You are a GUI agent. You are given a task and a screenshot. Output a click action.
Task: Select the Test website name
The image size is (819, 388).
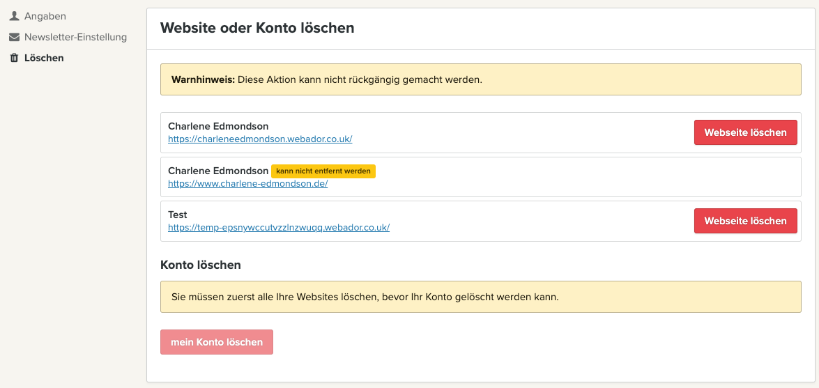coord(178,215)
